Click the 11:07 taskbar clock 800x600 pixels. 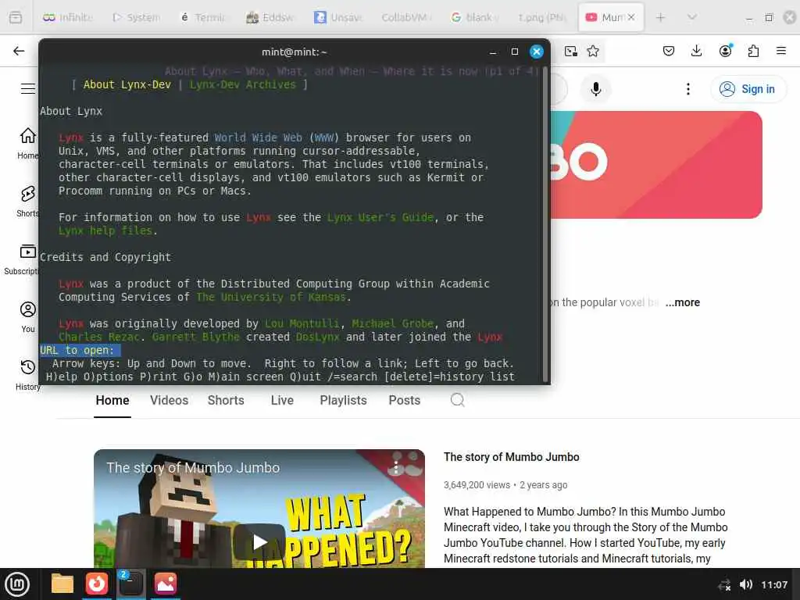point(774,584)
